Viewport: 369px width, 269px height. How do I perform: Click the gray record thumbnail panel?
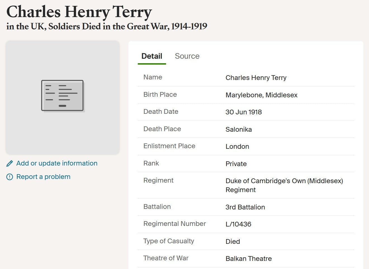pyautogui.click(x=63, y=134)
